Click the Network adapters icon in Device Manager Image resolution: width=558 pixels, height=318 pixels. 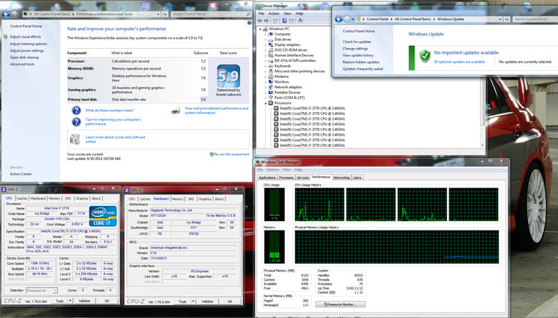click(x=271, y=87)
